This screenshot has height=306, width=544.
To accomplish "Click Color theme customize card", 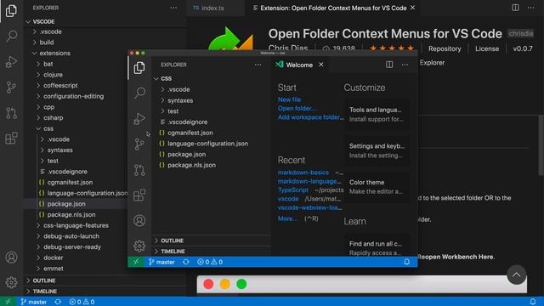I will tap(377, 187).
